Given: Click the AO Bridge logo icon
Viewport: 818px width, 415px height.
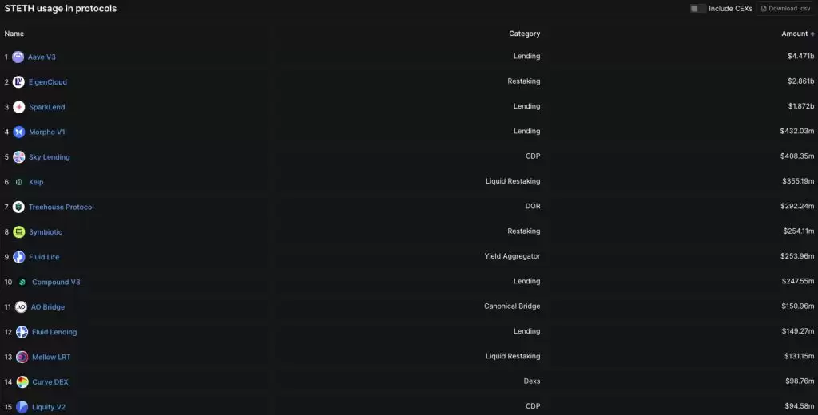Looking at the screenshot, I should [21, 307].
